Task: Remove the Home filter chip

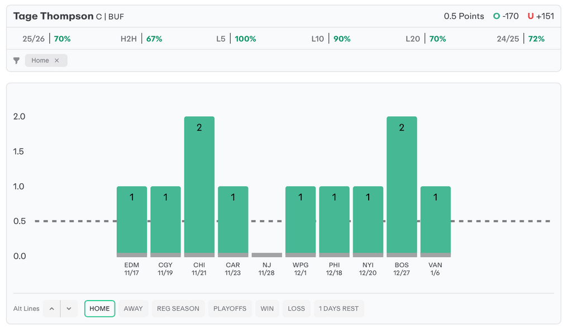Action: click(56, 60)
